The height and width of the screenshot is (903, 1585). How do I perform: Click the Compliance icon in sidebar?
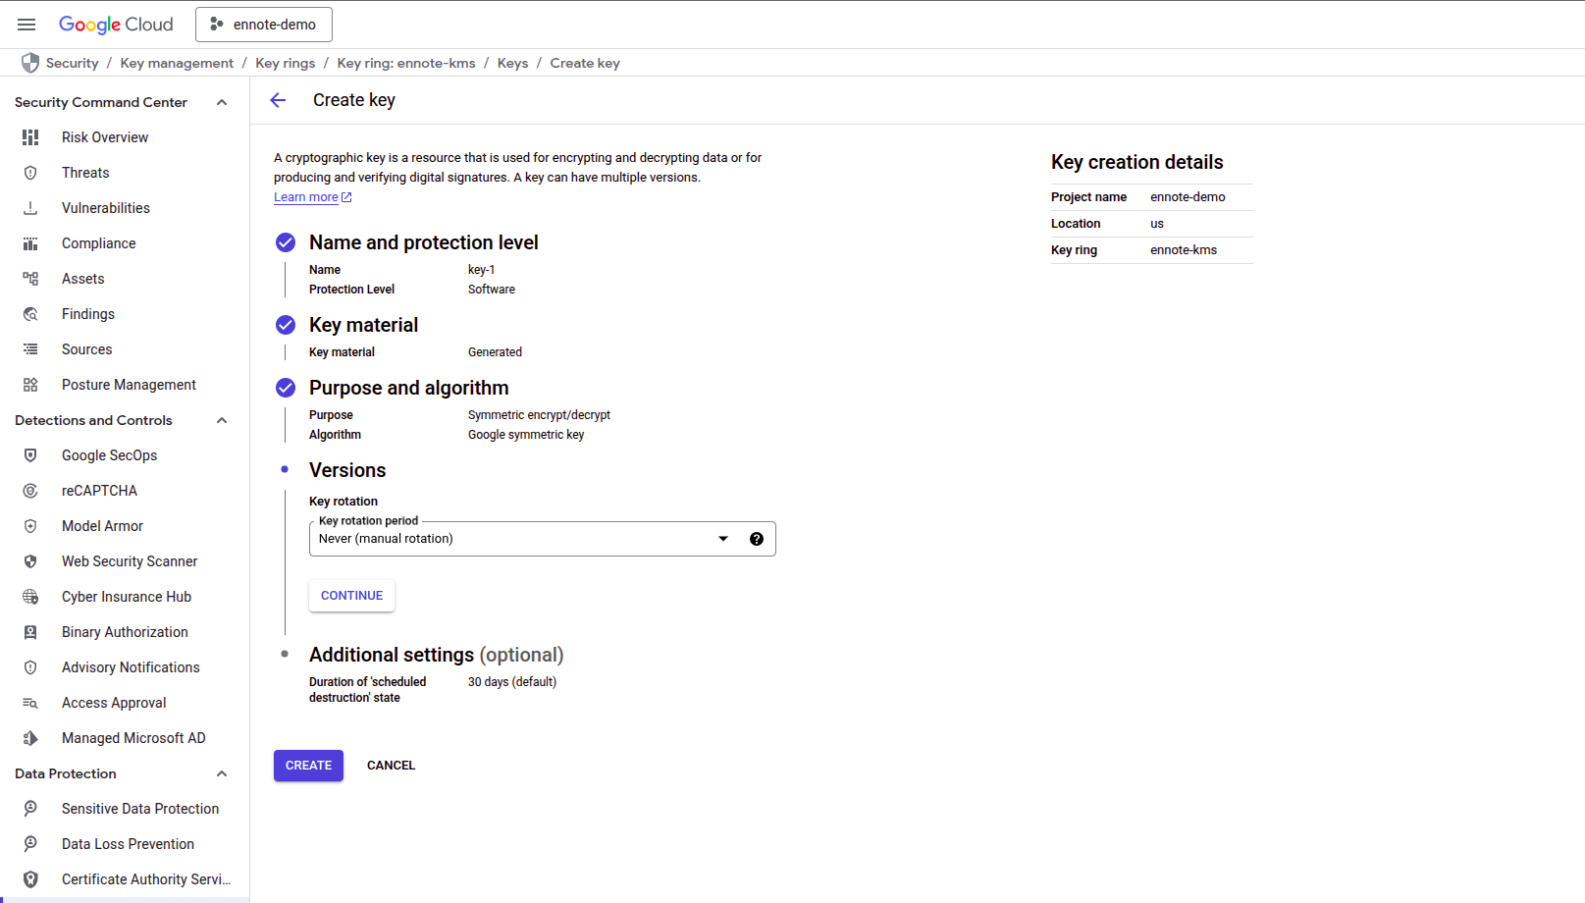tap(30, 243)
